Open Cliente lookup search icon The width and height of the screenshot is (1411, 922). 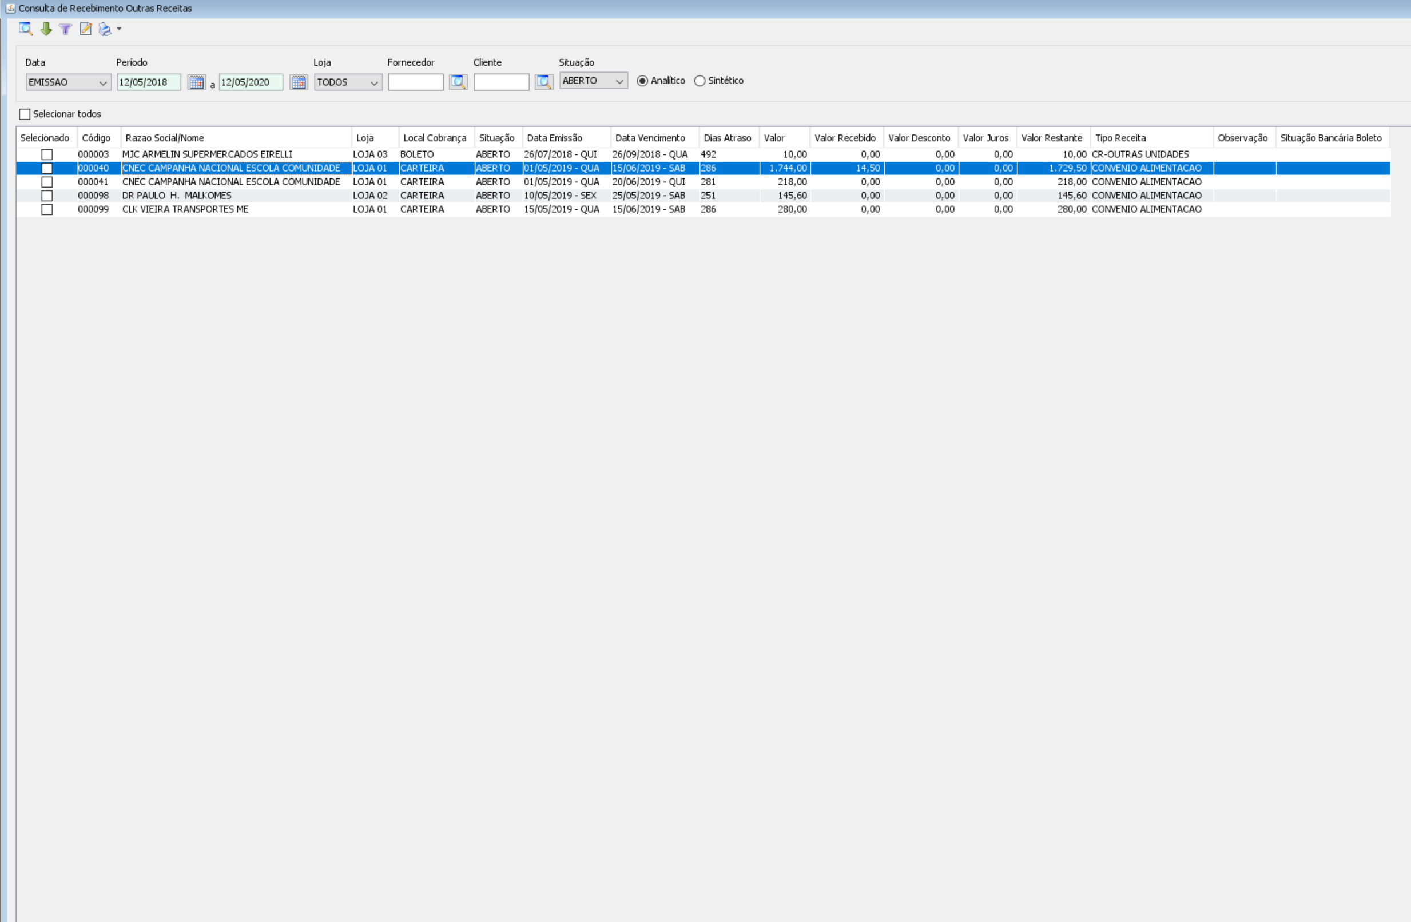[544, 82]
